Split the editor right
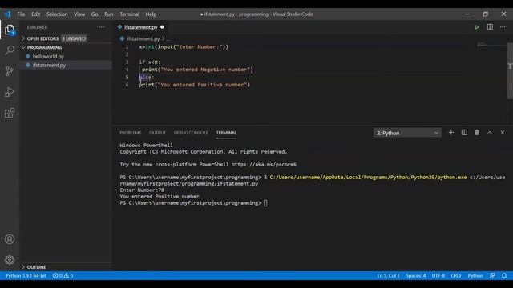Screen dimensions: 513x288 [x=490, y=27]
